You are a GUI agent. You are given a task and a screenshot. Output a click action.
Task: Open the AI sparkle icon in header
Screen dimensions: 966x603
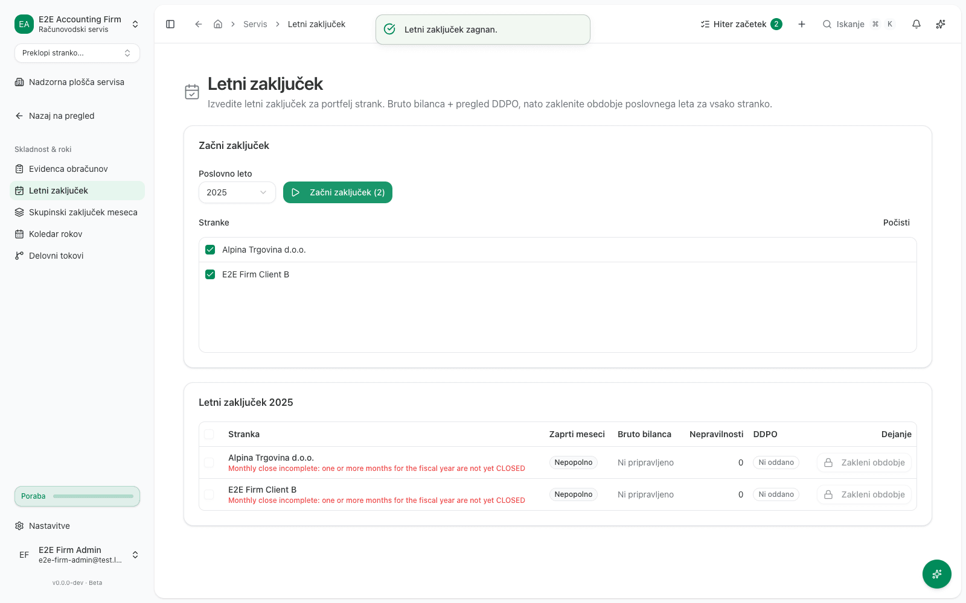pos(941,24)
